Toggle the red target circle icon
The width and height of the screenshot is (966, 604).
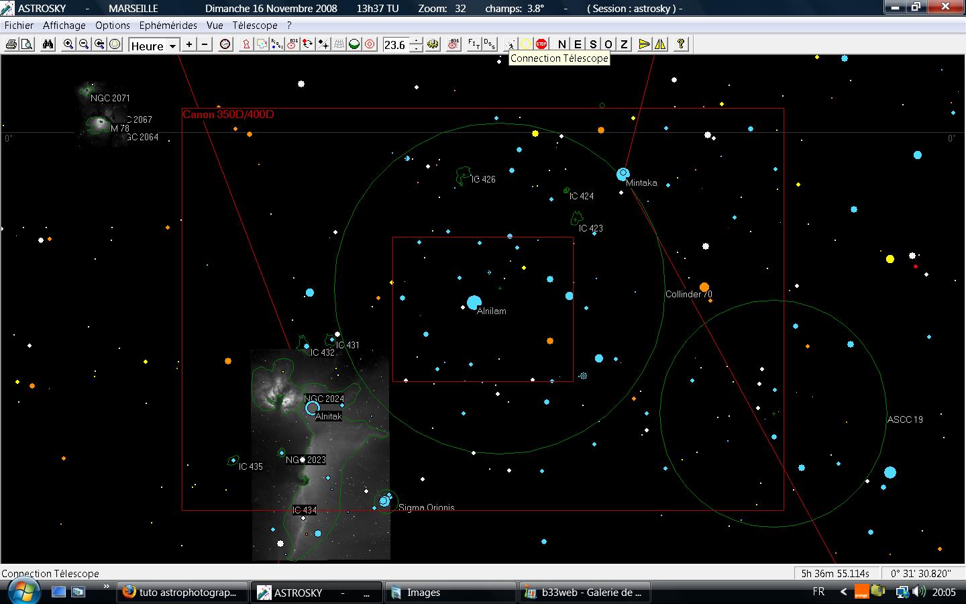(x=370, y=44)
